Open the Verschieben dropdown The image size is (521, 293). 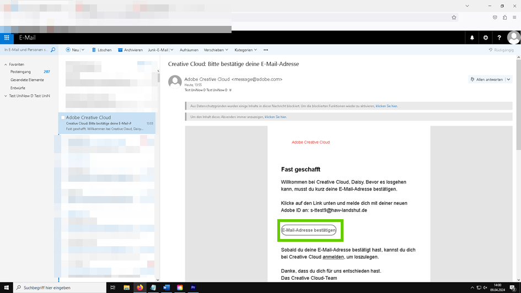coord(216,50)
